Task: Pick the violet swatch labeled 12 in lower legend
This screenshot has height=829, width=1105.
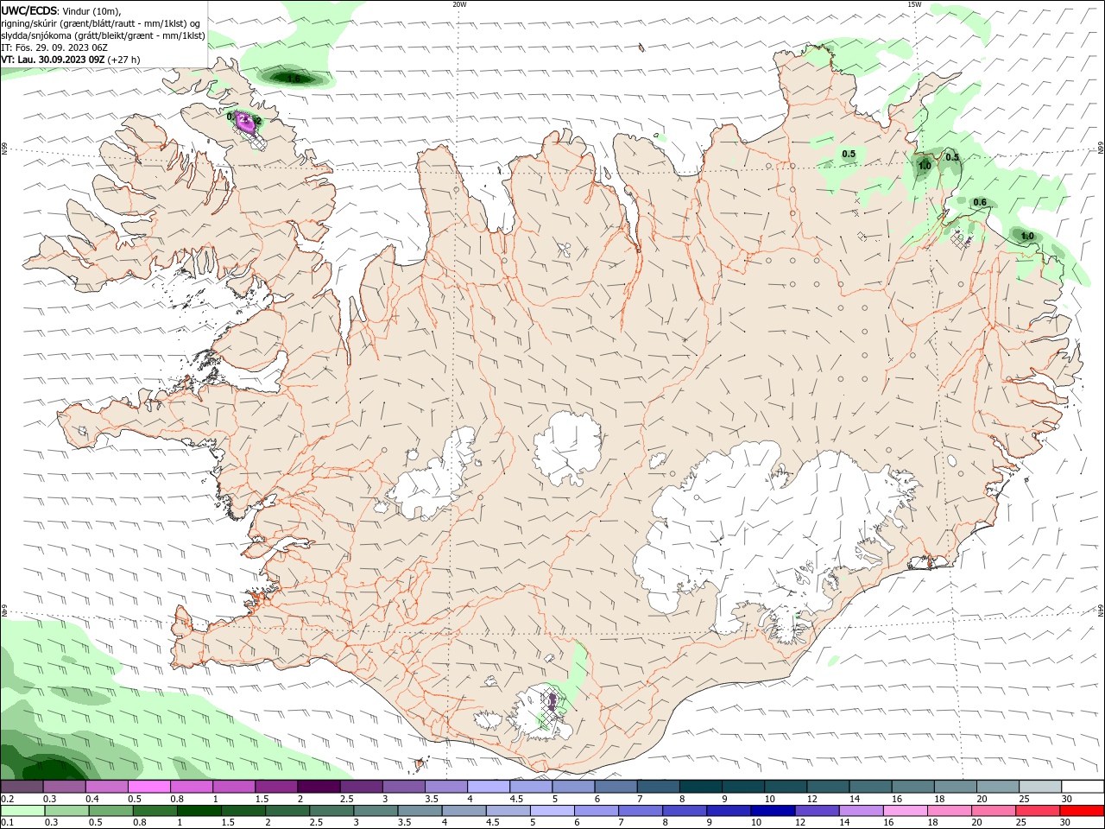Action: click(816, 811)
